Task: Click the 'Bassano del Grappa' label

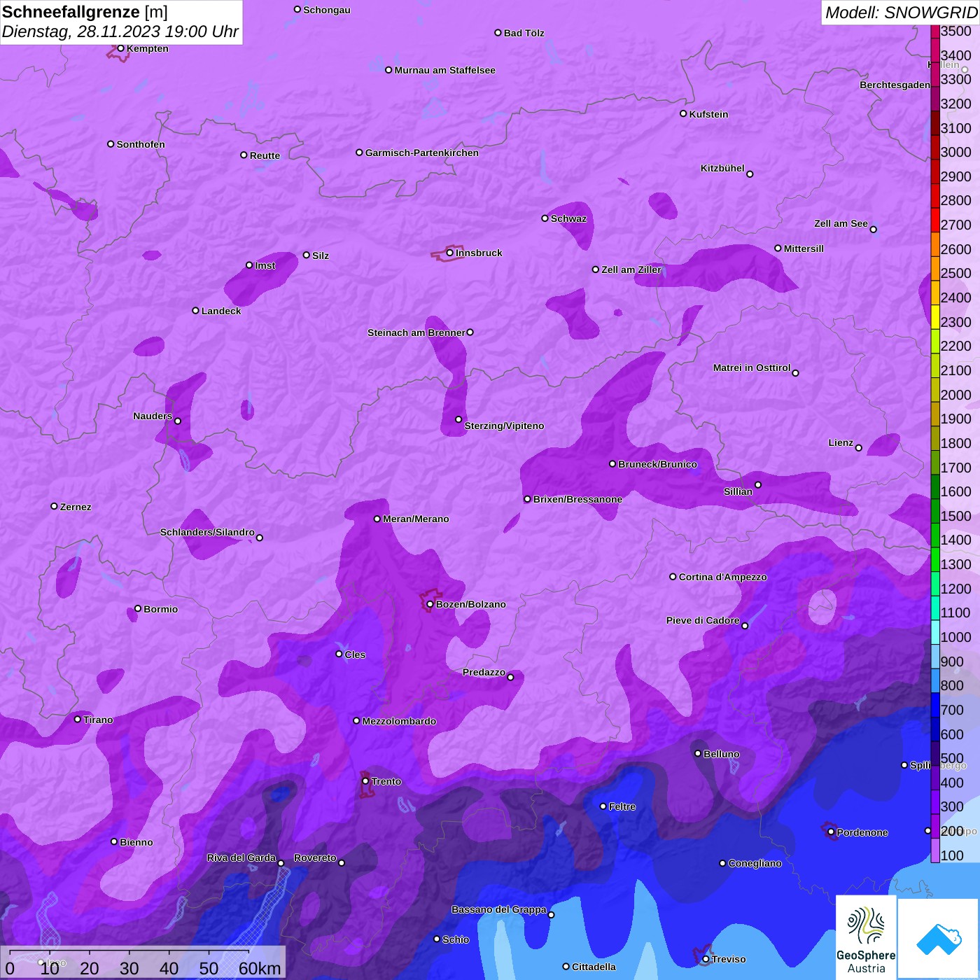Action: pos(499,909)
